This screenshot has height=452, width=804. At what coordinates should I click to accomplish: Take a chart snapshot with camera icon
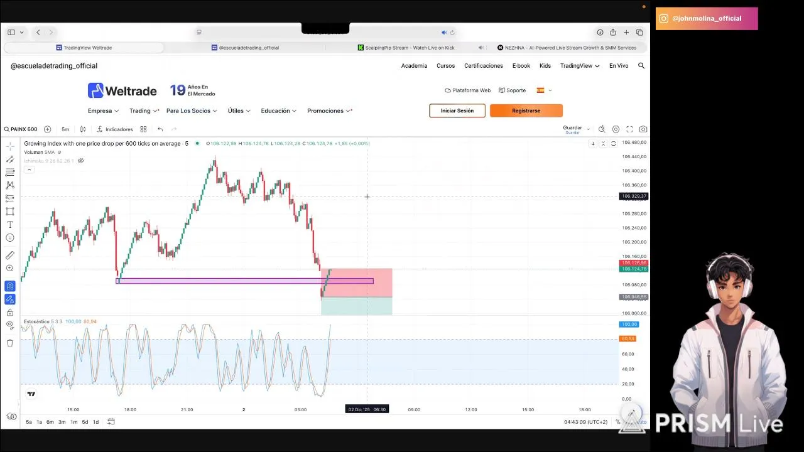point(643,129)
